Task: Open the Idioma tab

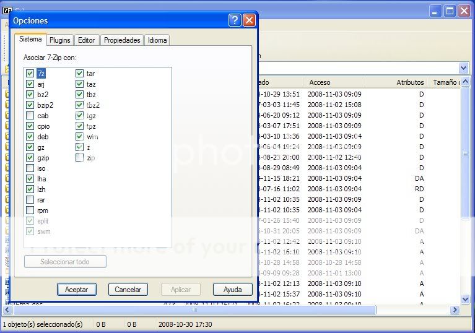Action: tap(157, 40)
